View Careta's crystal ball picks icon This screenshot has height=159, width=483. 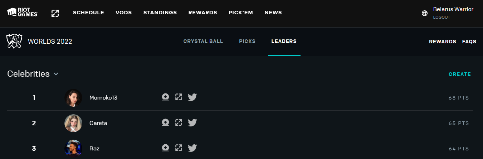[165, 123]
